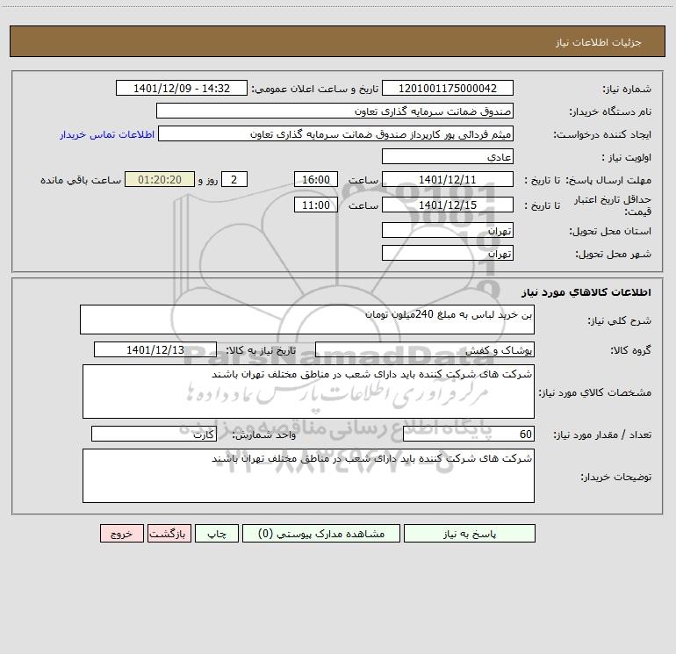Click the label شماره نیاز

627,90
